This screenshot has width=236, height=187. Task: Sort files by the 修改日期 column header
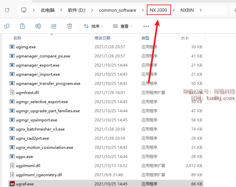tap(102, 38)
